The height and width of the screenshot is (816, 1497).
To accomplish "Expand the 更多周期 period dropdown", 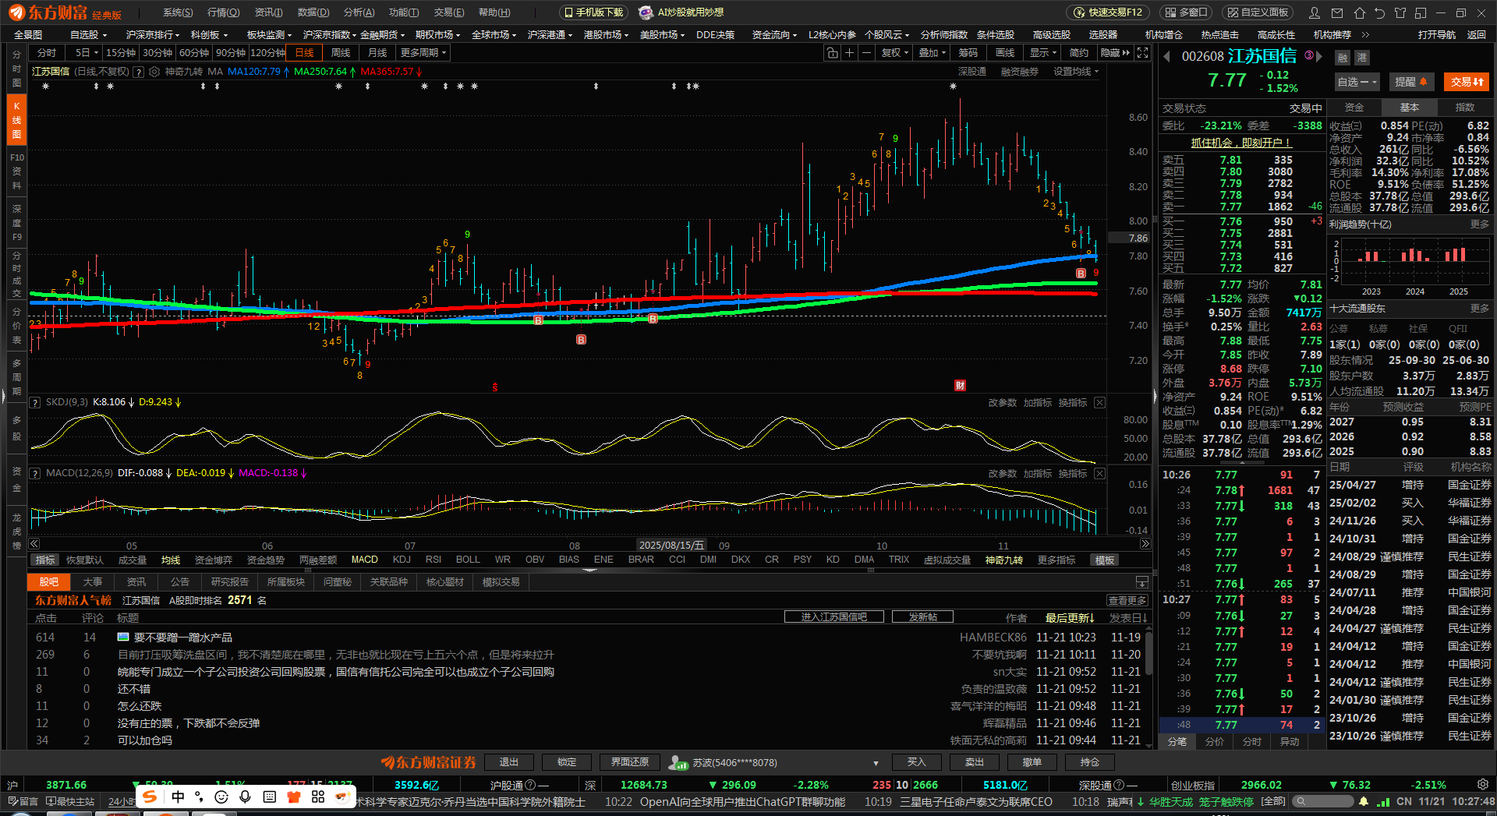I will tap(423, 53).
